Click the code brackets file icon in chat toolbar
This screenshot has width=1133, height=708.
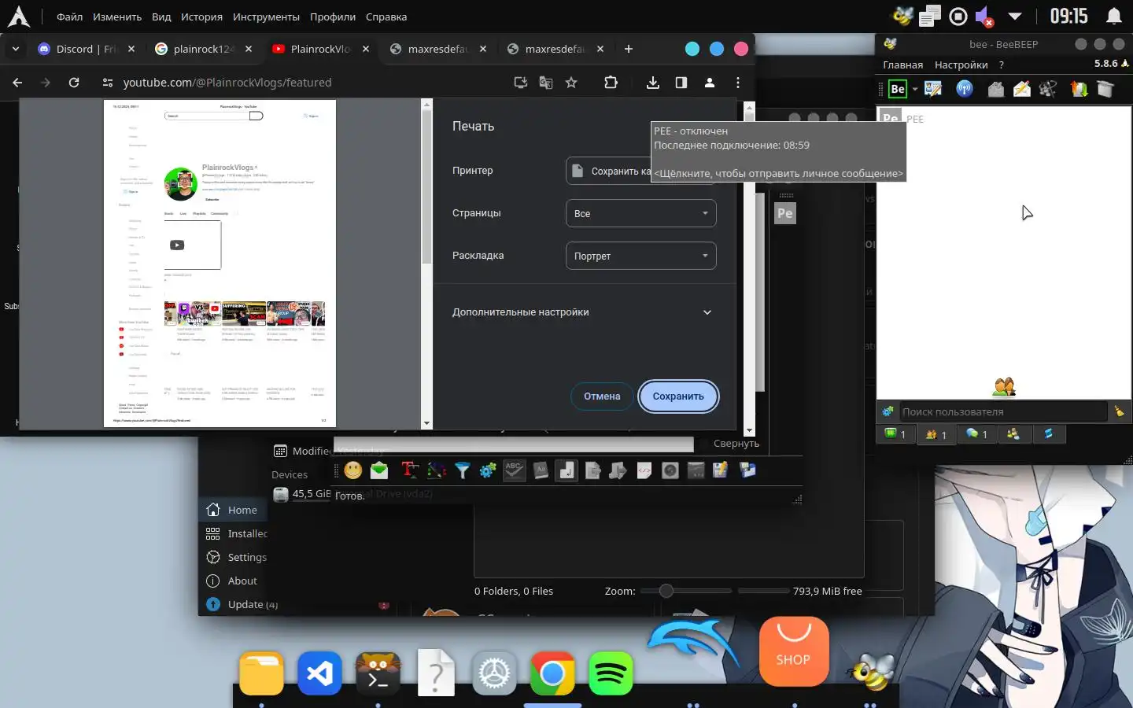[644, 470]
